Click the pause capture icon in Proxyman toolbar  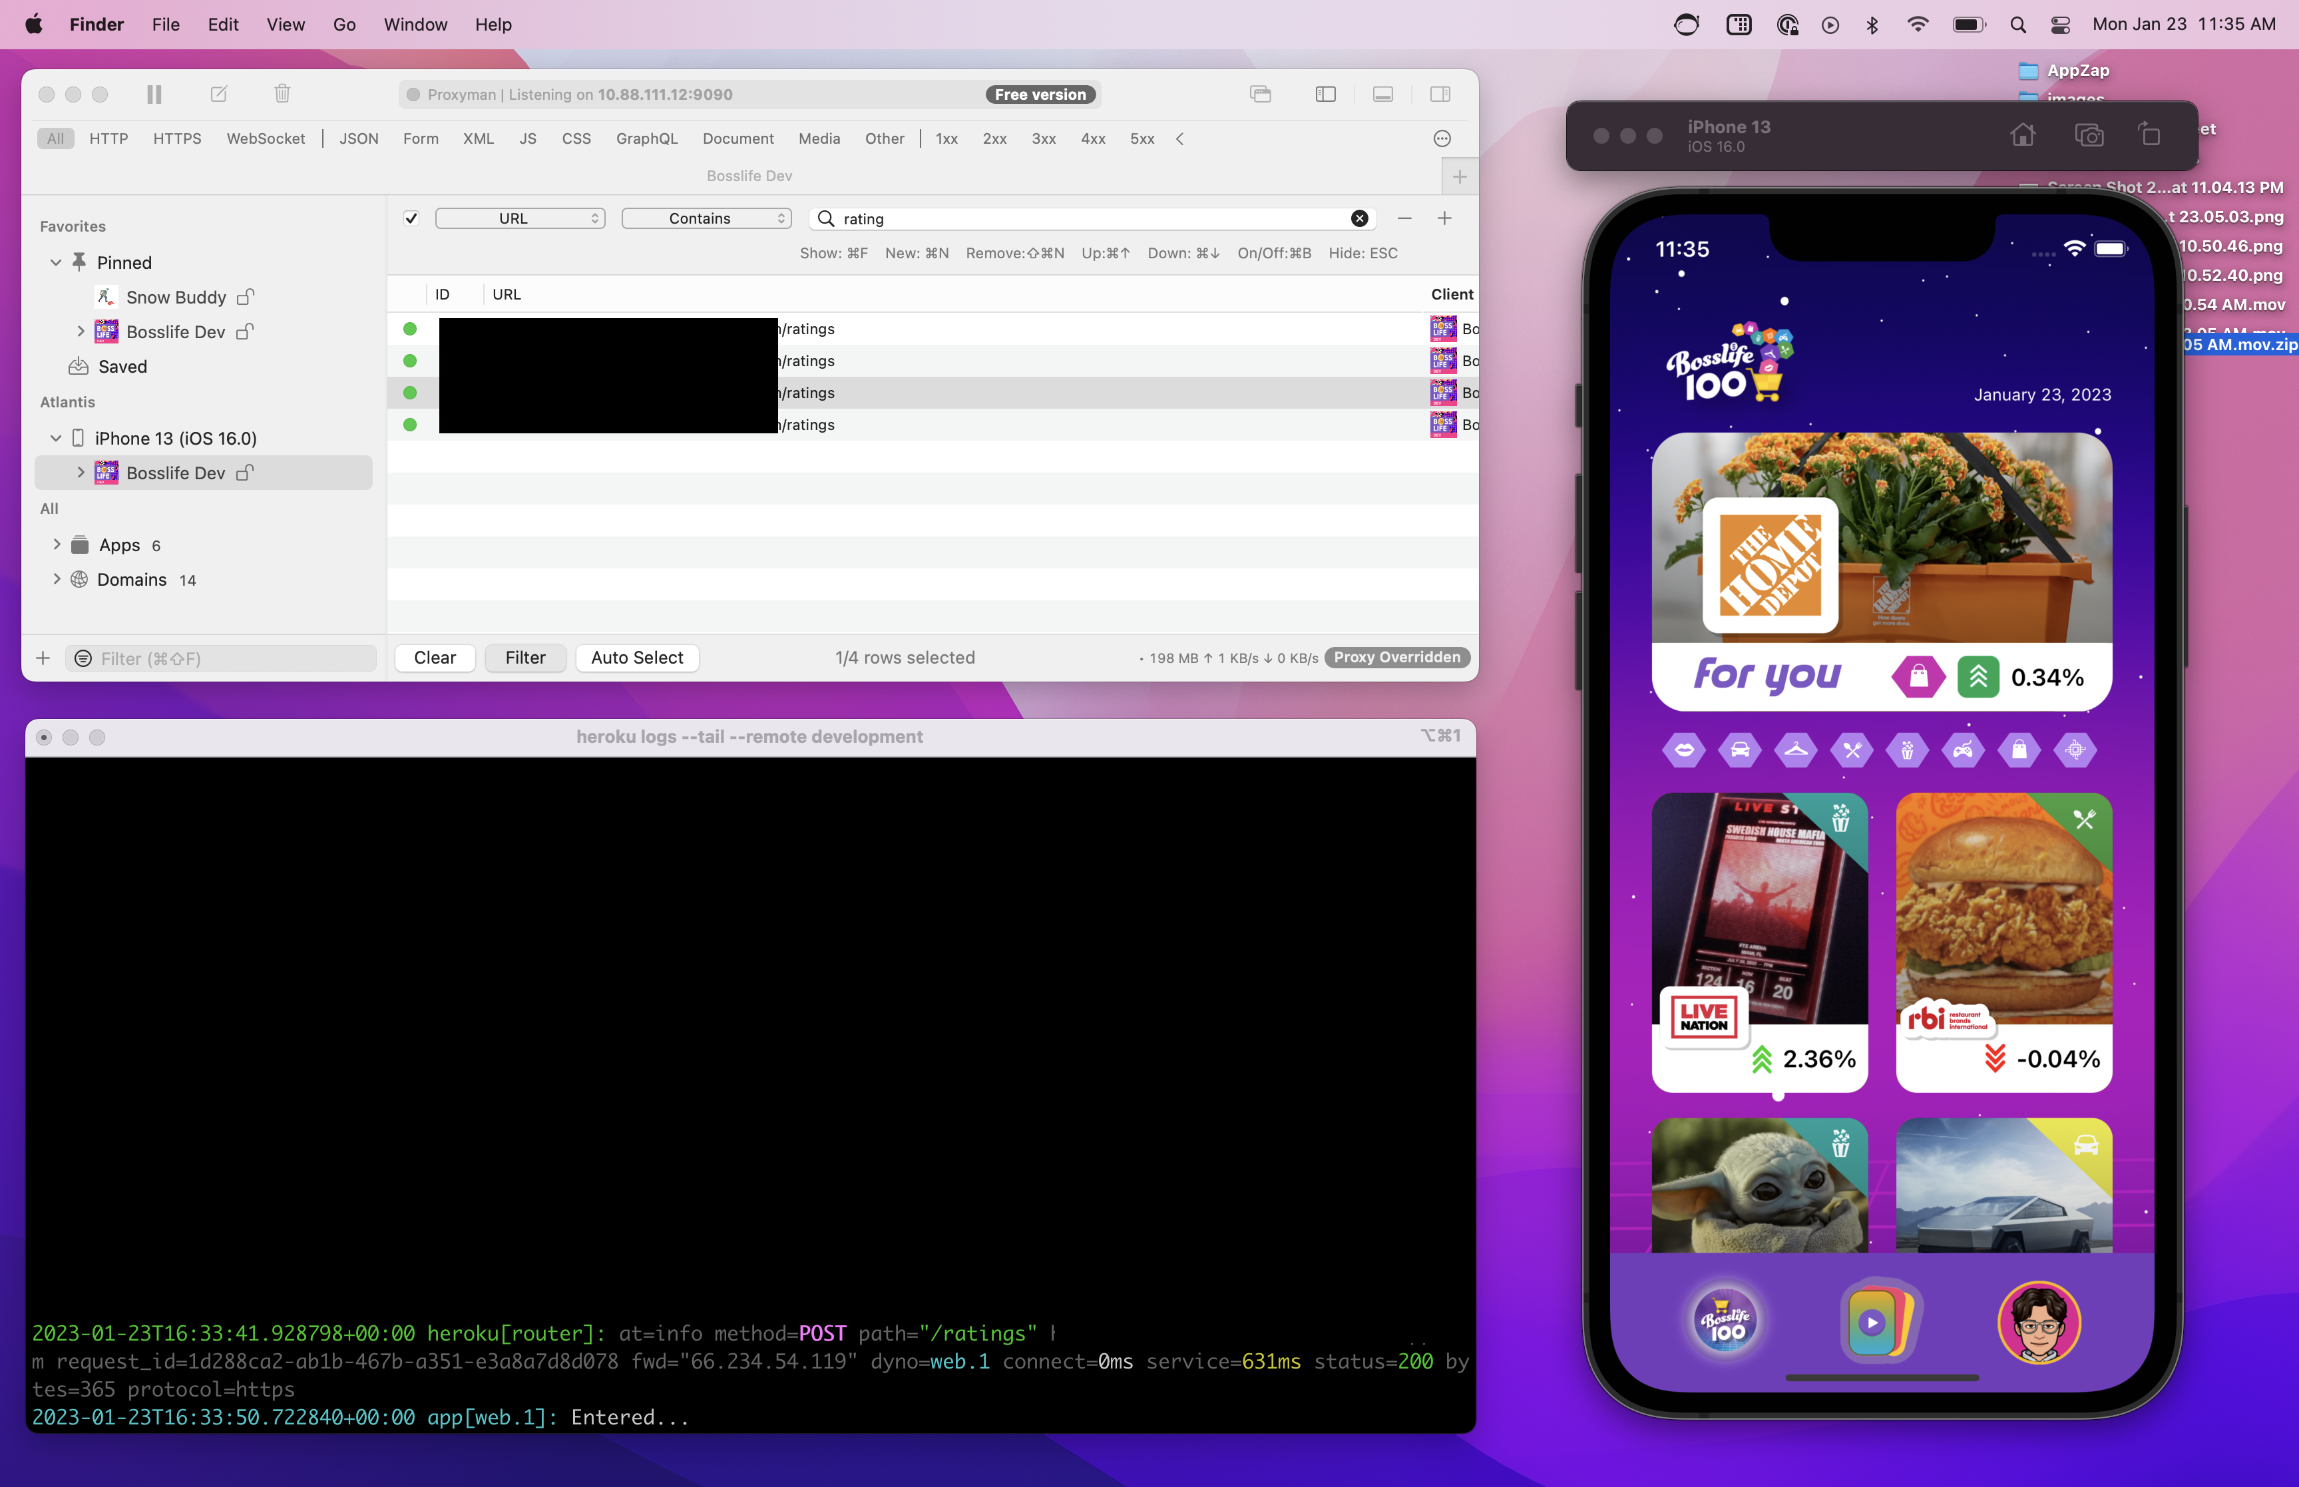pyautogui.click(x=154, y=94)
